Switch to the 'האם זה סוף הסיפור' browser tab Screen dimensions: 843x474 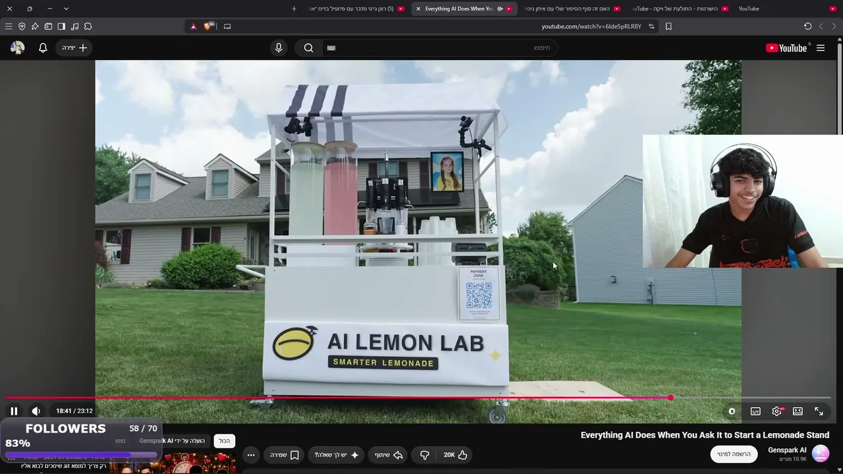(x=572, y=9)
